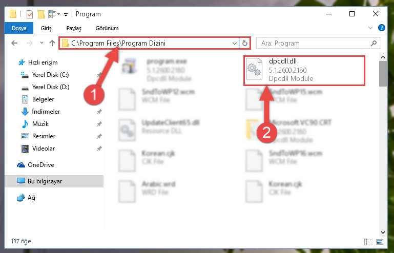Switch to details view icon

[x=368, y=242]
